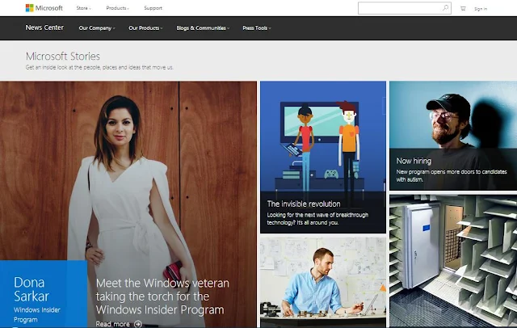Open the Our Company menu
This screenshot has height=328, width=517.
(x=97, y=28)
